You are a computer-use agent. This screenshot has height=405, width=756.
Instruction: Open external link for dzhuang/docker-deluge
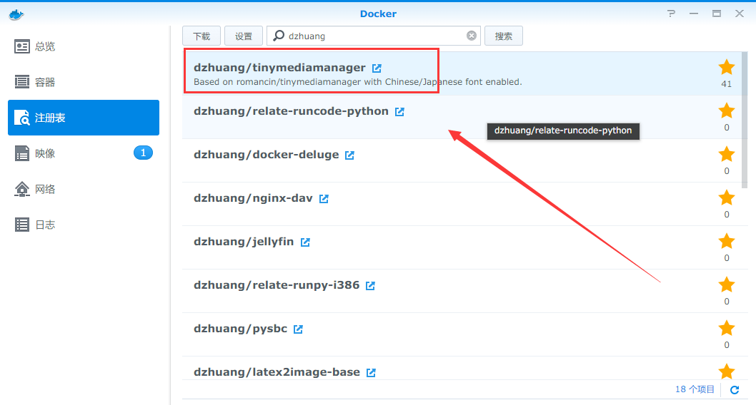(x=349, y=155)
